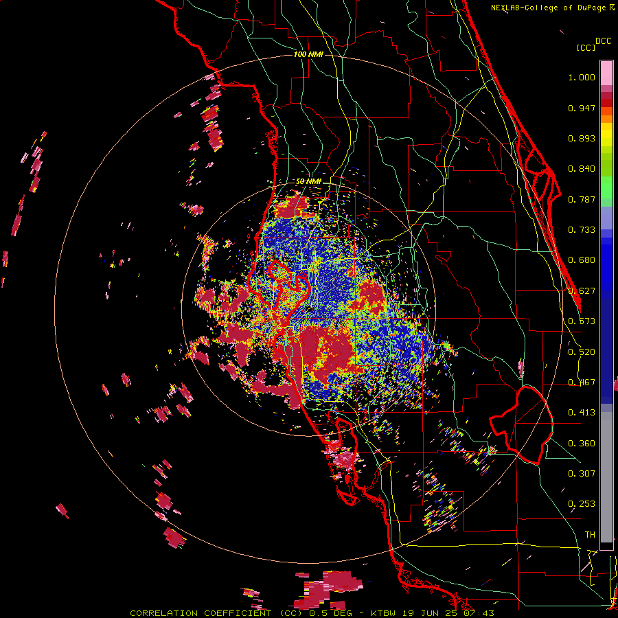The width and height of the screenshot is (618, 618).
Task: Select the 0.680 scale value
Action: (582, 260)
